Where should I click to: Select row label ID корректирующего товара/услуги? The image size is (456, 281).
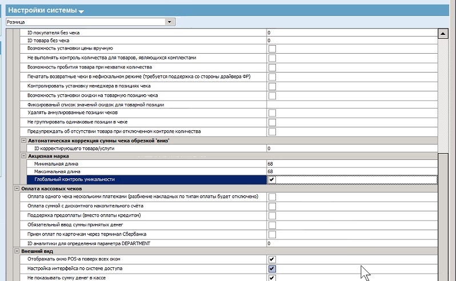click(74, 148)
